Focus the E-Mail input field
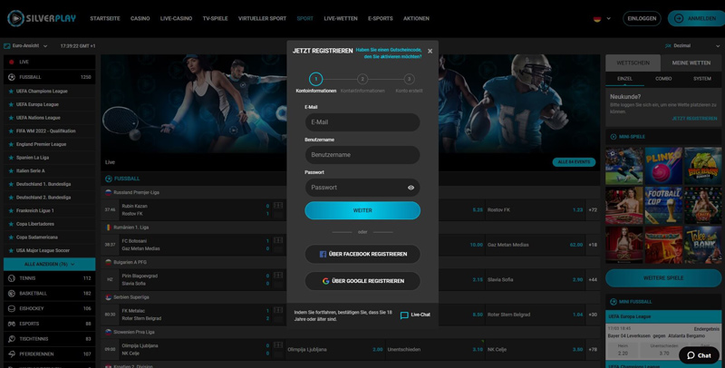The width and height of the screenshot is (725, 368). (x=362, y=122)
